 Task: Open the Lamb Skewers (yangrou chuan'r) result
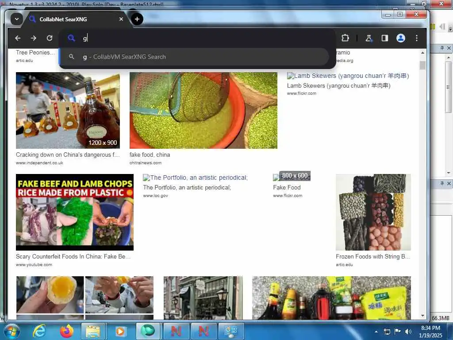tap(338, 85)
